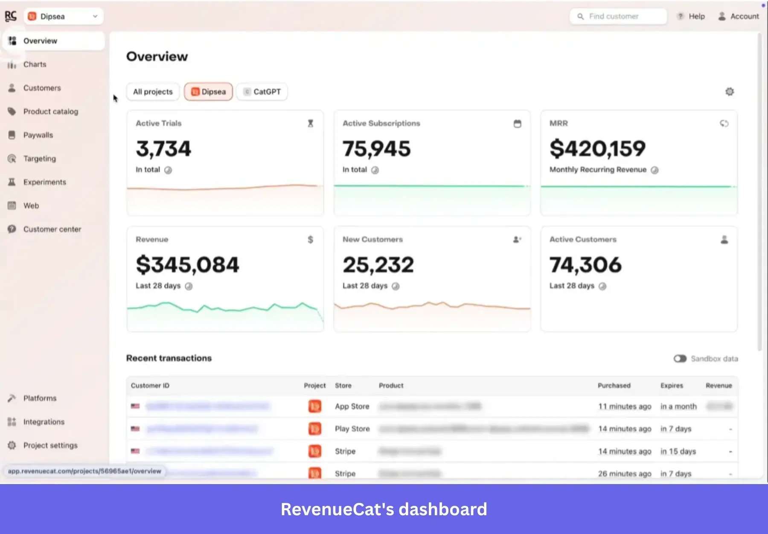768x534 pixels.
Task: Open Customer center in sidebar
Action: click(x=53, y=229)
